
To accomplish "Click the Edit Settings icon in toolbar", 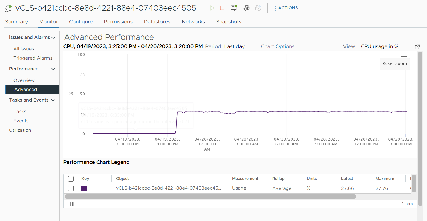I will click(246, 8).
